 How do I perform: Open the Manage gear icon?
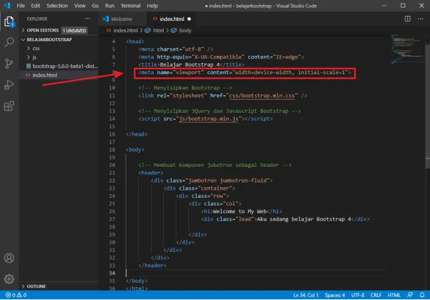(x=9, y=279)
